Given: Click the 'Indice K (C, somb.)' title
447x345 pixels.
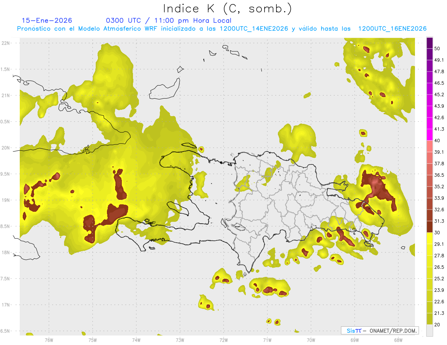Looking at the screenshot, I should 227,8.
